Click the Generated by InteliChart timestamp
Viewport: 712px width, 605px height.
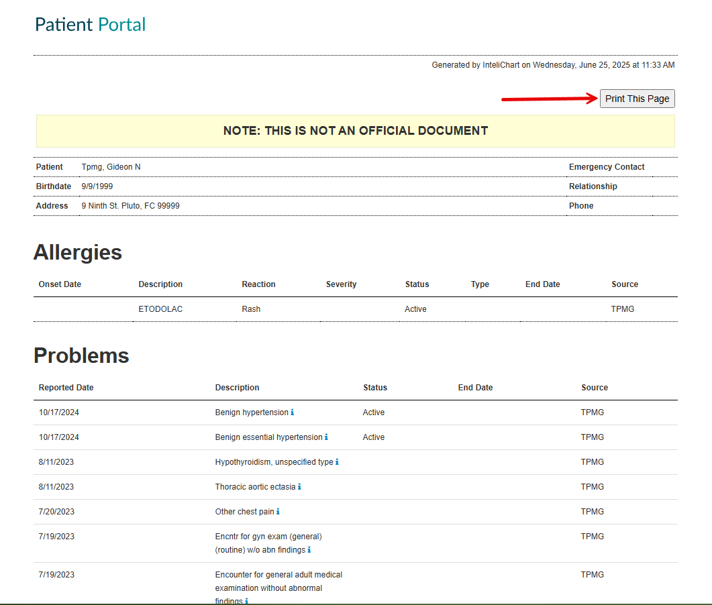[553, 65]
